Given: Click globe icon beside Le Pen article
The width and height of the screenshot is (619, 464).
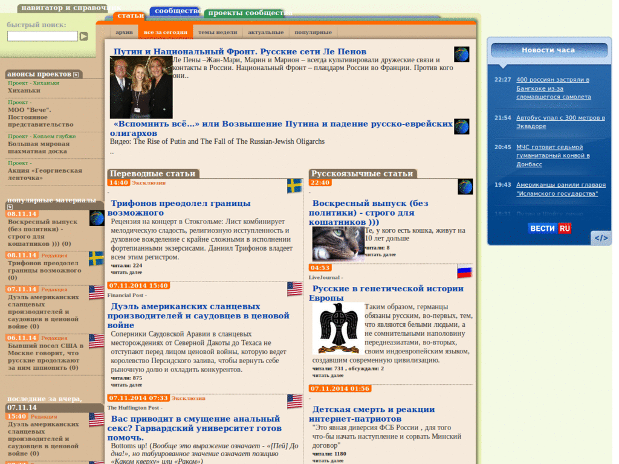Looking at the screenshot, I should click(461, 54).
